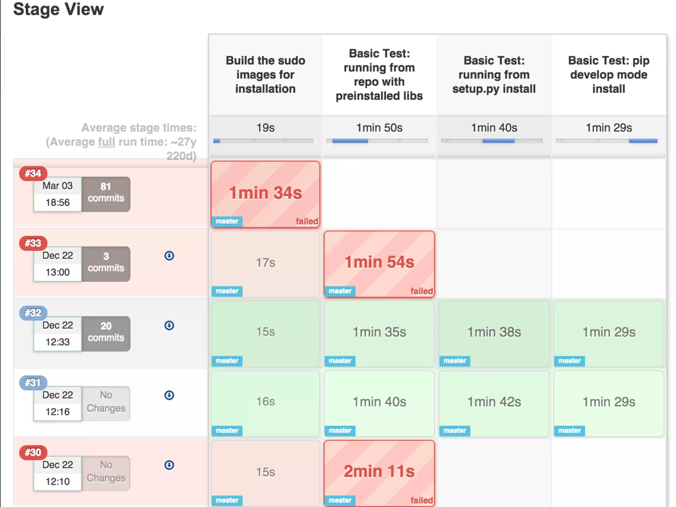Open build #33 badge

[x=33, y=243]
